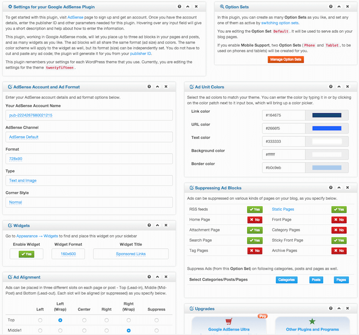Close the Settings for your Google AdSense Plugin panel
The image size is (359, 335).
196,6
